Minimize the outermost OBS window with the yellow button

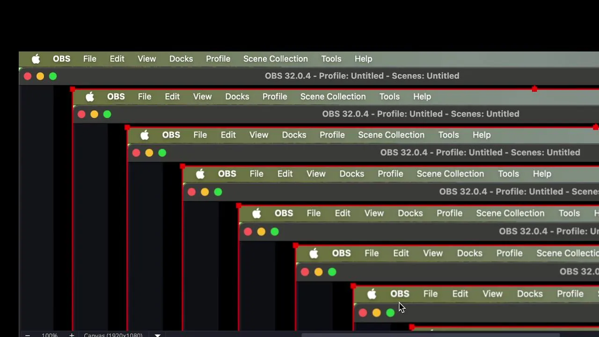tap(40, 76)
